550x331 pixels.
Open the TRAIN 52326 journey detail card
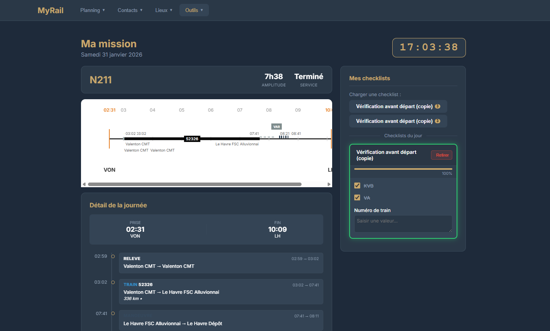click(221, 292)
